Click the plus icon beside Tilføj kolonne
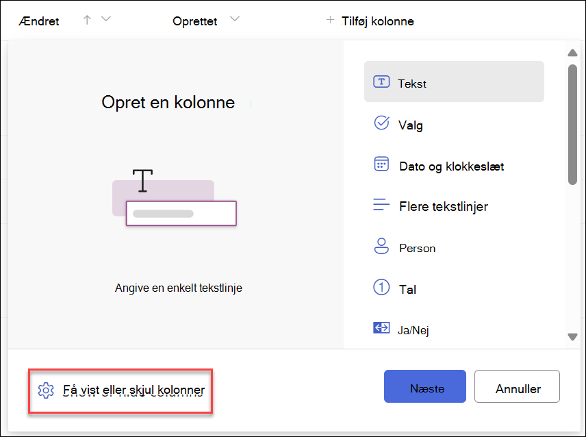 (330, 20)
